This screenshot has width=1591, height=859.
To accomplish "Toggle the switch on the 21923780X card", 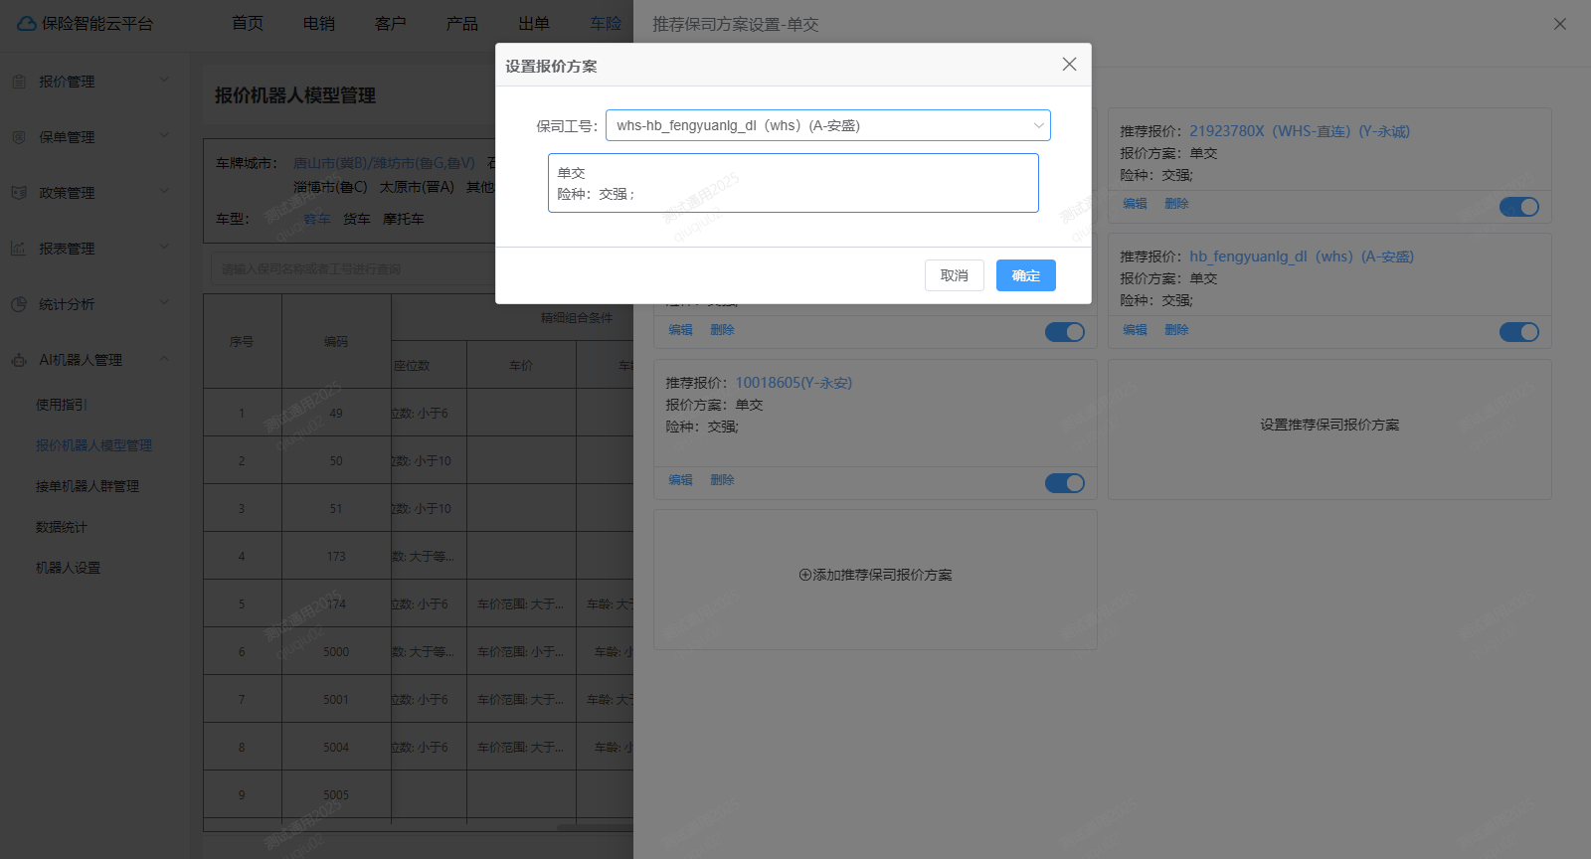I will pyautogui.click(x=1519, y=207).
